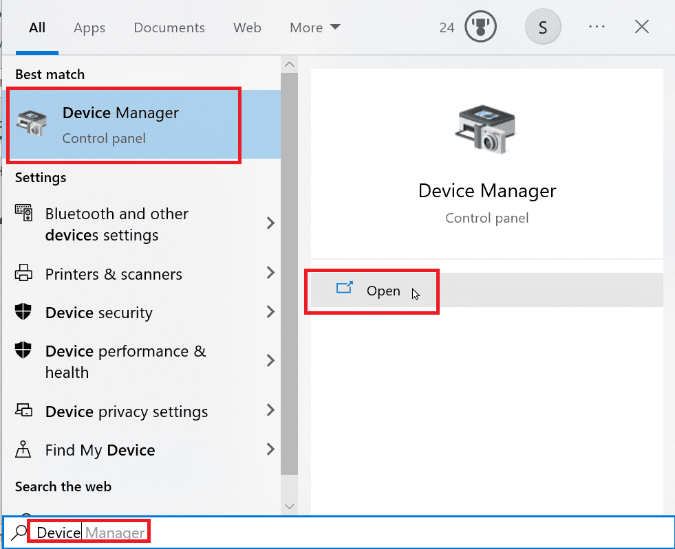The image size is (675, 549).
Task: Switch to the Web tab
Action: pyautogui.click(x=247, y=27)
